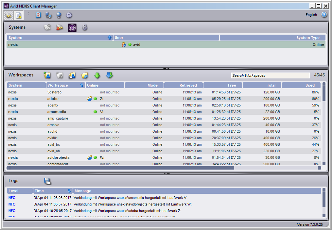Viewport: 332px width, 230px height.
Task: Open the English language selector
Action: [311, 15]
